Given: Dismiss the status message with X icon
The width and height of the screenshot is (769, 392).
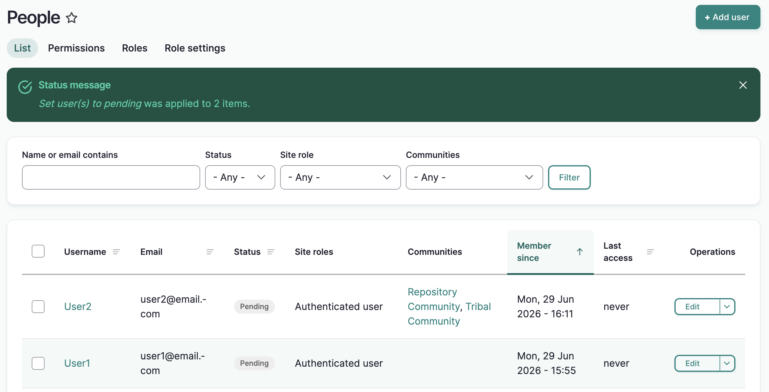Looking at the screenshot, I should [x=743, y=85].
